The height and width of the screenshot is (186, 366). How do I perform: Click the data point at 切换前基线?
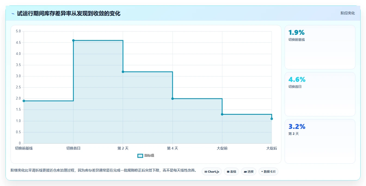pyautogui.click(x=24, y=101)
